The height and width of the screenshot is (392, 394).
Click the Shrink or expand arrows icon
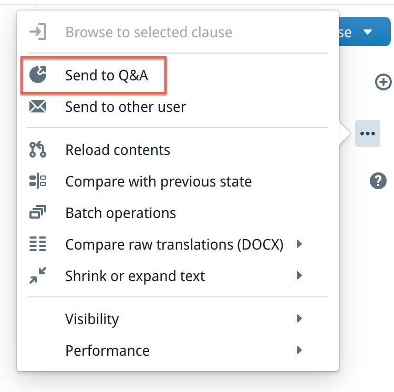coord(38,276)
